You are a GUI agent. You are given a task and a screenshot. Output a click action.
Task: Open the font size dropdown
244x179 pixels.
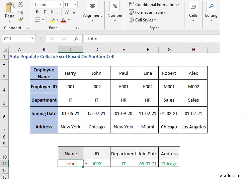click(75, 5)
